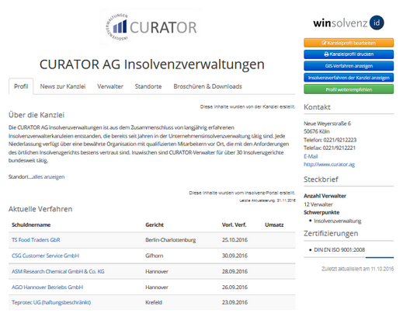Image resolution: width=403 pixels, height=331 pixels.
Task: Open Broschüren & Downloads tab
Action: 207,86
